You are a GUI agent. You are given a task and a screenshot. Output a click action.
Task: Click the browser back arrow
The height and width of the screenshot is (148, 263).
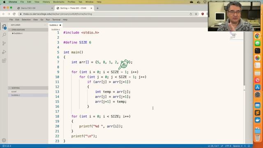point(4,14)
